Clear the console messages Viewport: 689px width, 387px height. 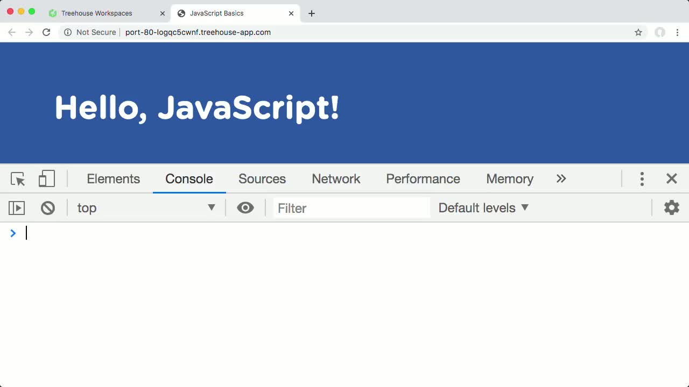(48, 208)
